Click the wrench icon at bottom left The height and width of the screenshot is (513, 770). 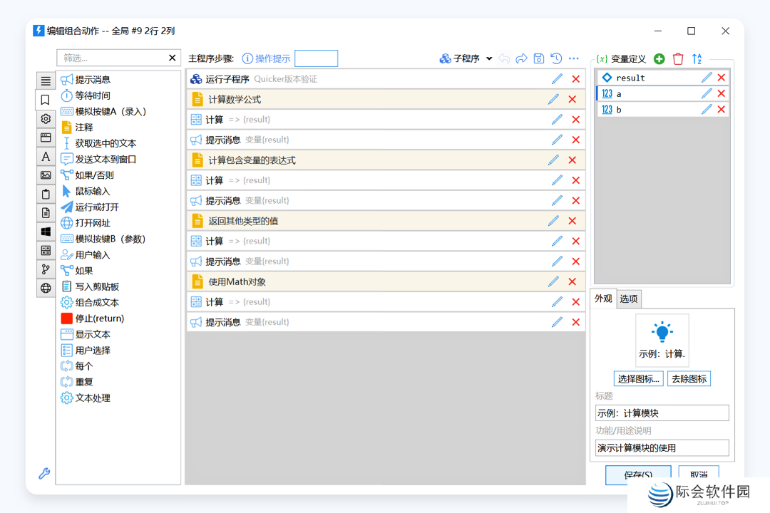point(44,472)
